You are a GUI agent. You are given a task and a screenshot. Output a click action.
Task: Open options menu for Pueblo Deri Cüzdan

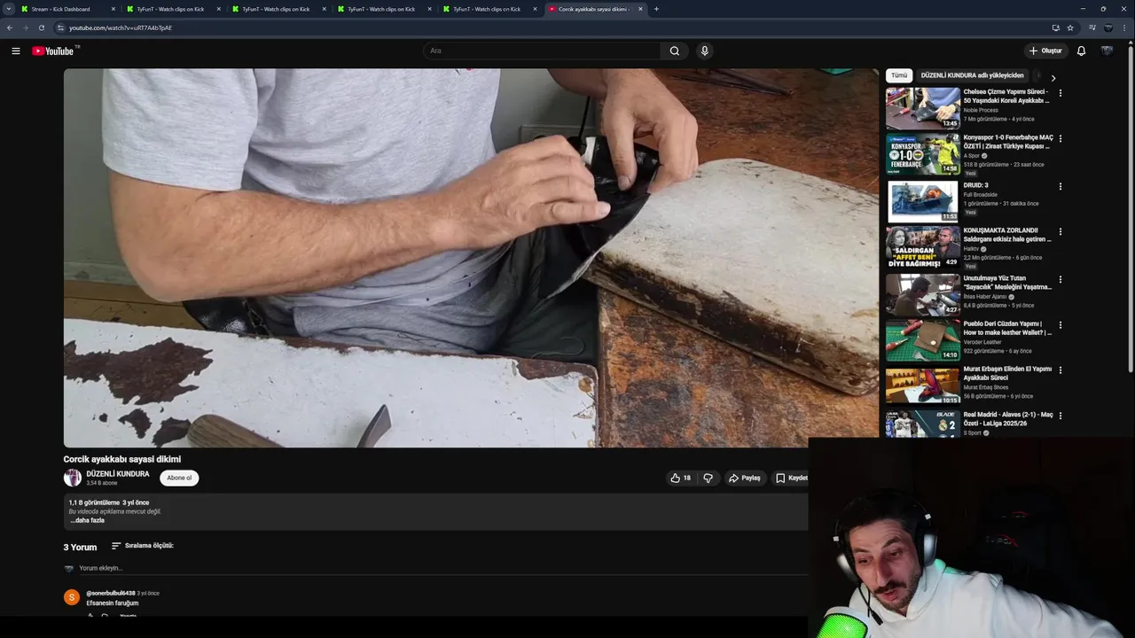[1061, 324]
